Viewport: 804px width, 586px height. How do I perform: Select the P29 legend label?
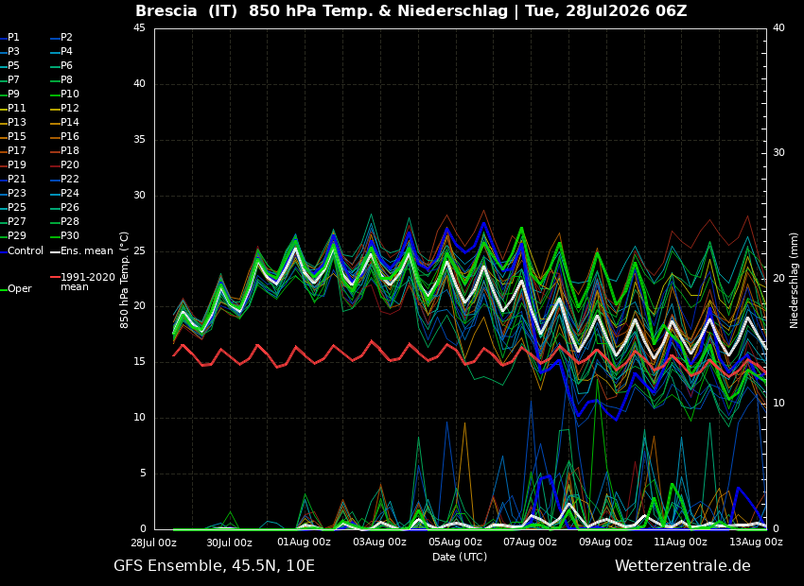point(16,235)
